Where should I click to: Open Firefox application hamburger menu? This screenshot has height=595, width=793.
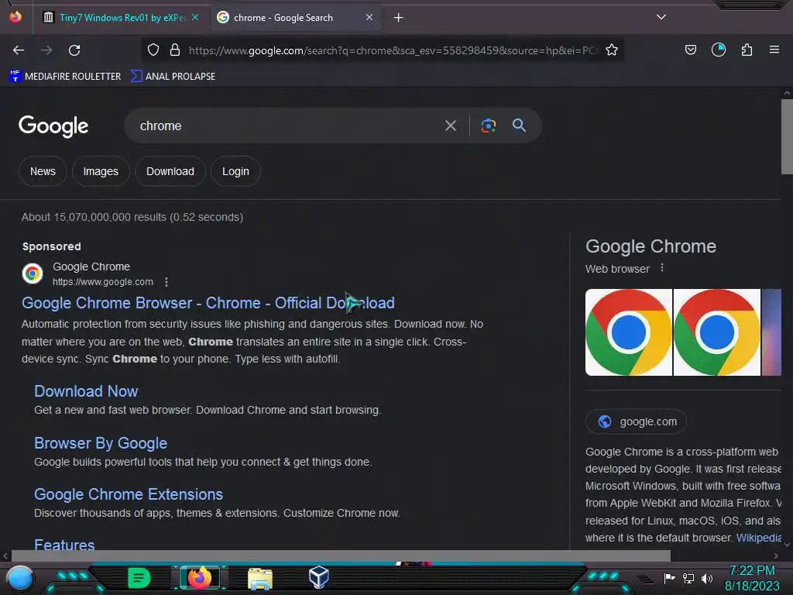point(774,50)
